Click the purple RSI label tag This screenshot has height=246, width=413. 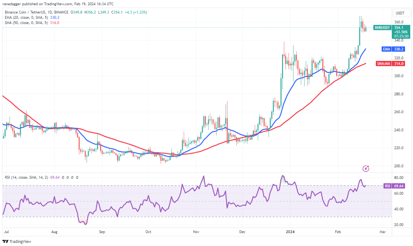[387, 186]
